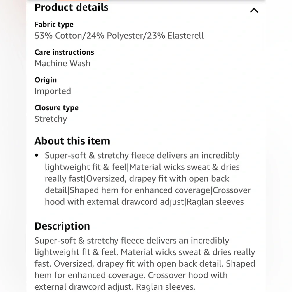Click the Care instructions label
Image resolution: width=292 pixels, height=292 pixels.
point(64,52)
